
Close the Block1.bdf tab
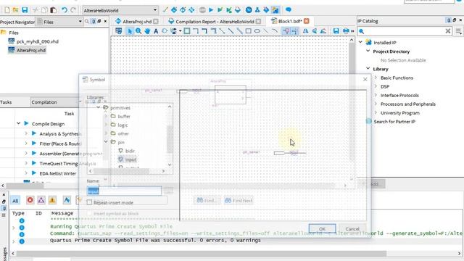coord(307,21)
